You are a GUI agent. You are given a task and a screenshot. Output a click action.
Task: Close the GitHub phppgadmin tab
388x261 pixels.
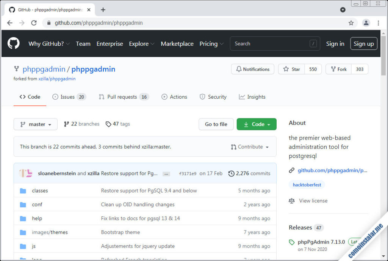coord(89,10)
